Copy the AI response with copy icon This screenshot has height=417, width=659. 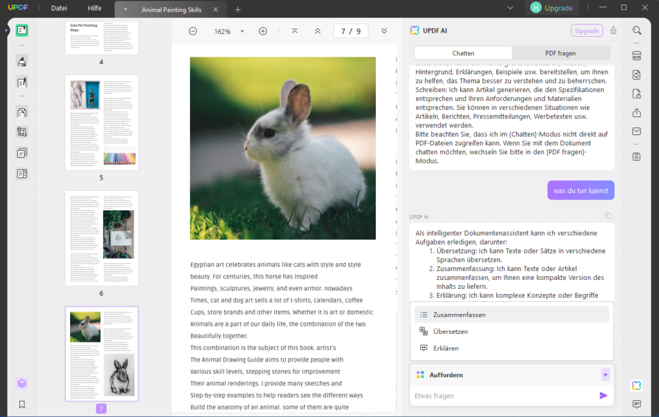[608, 216]
